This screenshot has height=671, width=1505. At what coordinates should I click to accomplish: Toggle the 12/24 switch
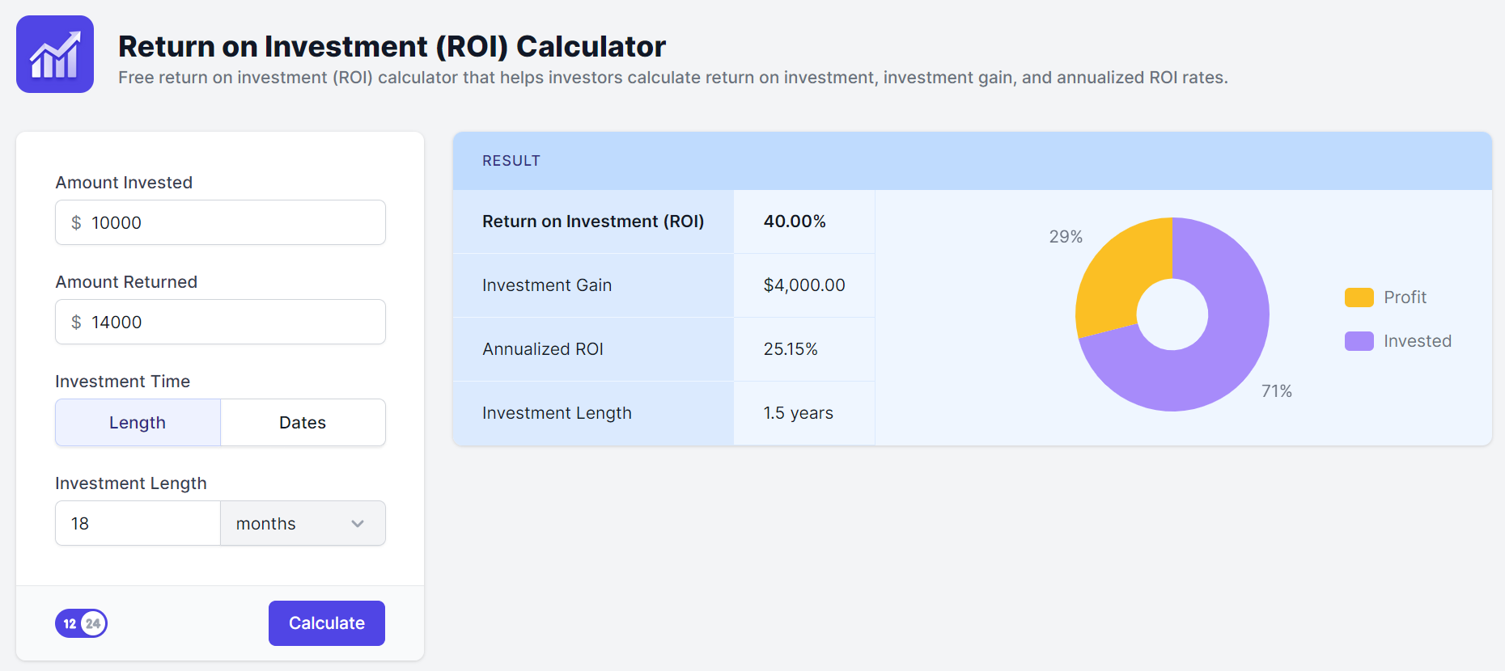(x=81, y=623)
